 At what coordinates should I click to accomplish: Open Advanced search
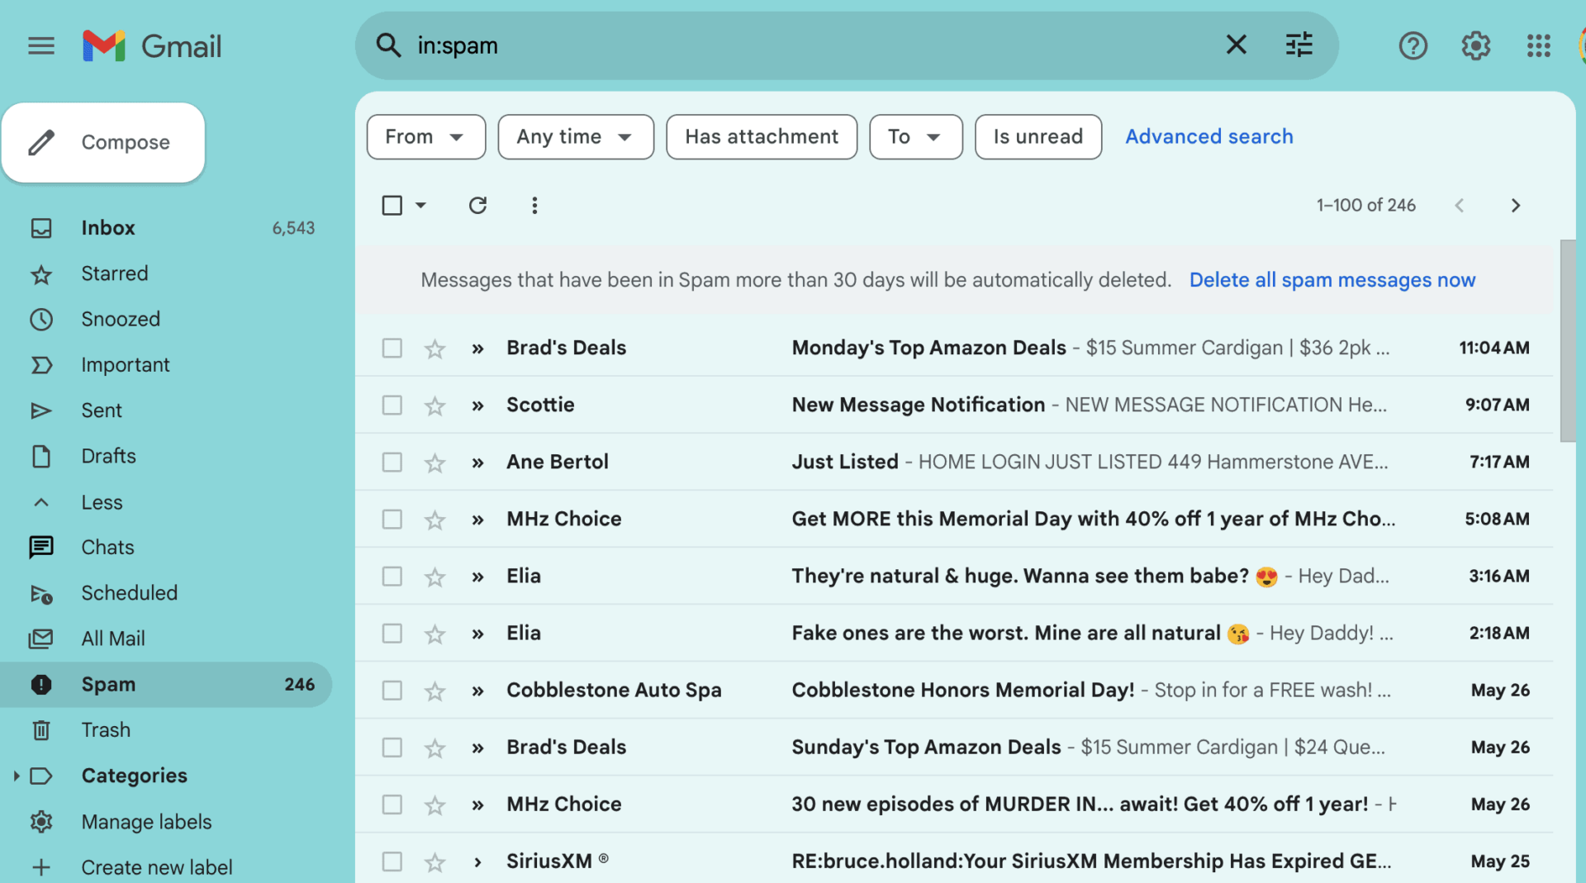1208,136
